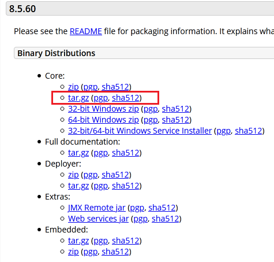The height and width of the screenshot is (262, 274).
Task: Click the 8.5.60 version heading
Action: 22,9
